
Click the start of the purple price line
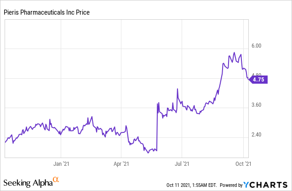pos(5,143)
